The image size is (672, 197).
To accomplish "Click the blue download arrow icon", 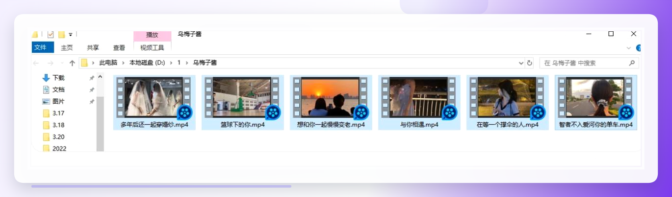I will [46, 78].
